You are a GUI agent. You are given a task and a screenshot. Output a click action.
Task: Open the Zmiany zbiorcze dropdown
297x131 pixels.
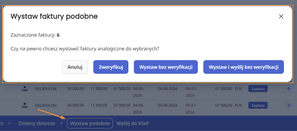coord(40,124)
